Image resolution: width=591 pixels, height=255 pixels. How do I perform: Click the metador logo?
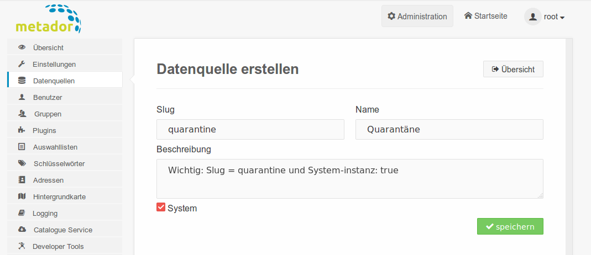click(x=48, y=19)
